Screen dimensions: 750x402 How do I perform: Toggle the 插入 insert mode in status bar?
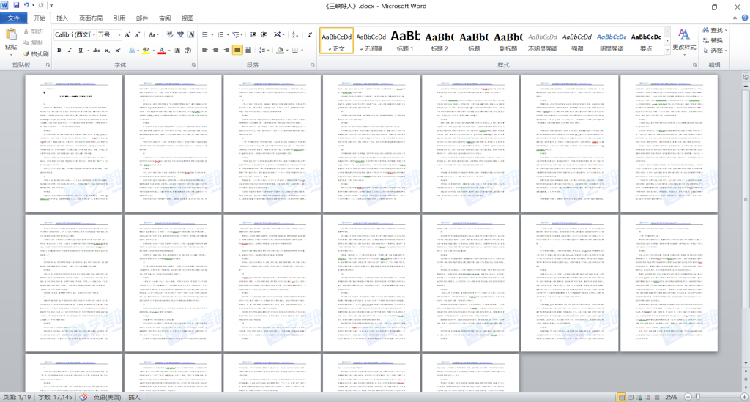[x=135, y=397]
